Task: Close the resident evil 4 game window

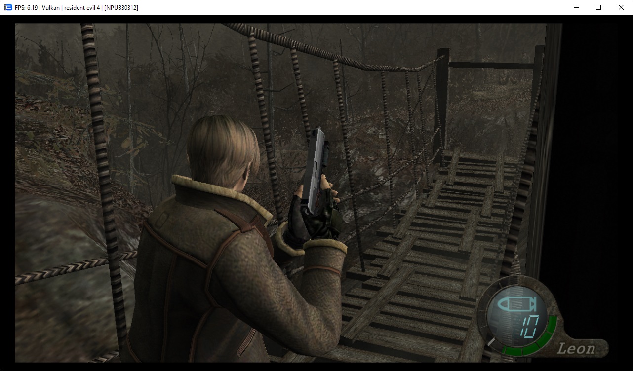Action: (x=621, y=7)
